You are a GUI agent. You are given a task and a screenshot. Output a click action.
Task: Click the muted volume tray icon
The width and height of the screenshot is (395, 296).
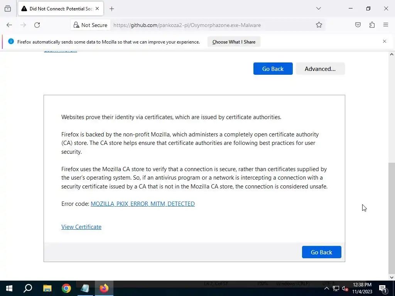click(x=345, y=288)
